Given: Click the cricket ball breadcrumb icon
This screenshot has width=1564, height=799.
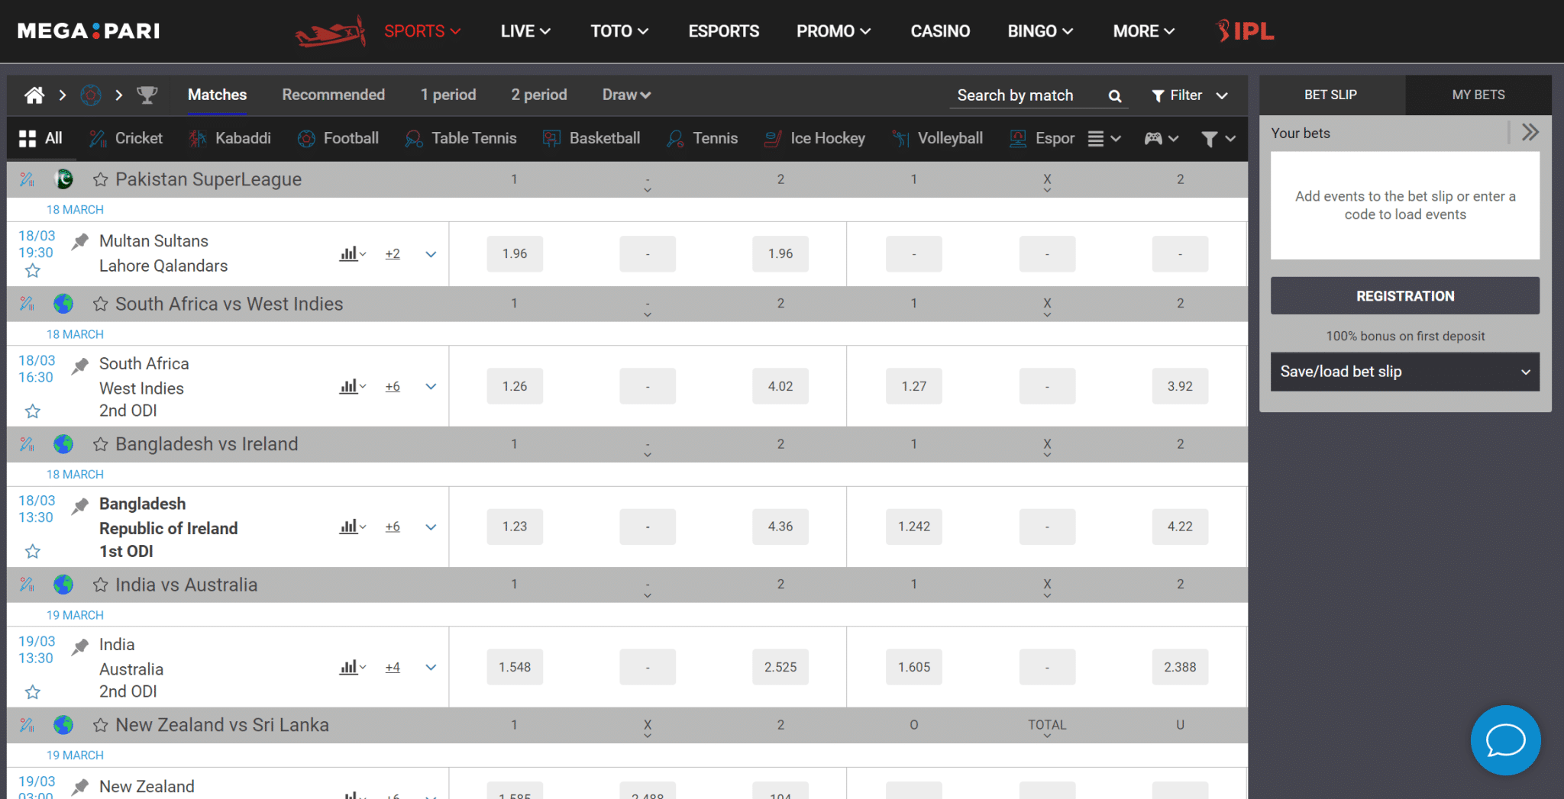Looking at the screenshot, I should (x=91, y=95).
